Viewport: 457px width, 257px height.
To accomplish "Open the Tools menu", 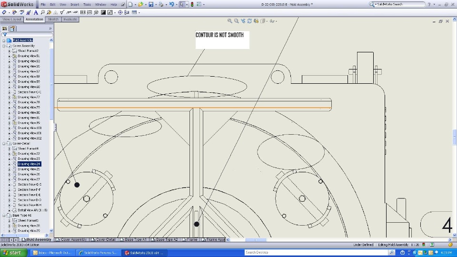I will pyautogui.click(x=87, y=4).
